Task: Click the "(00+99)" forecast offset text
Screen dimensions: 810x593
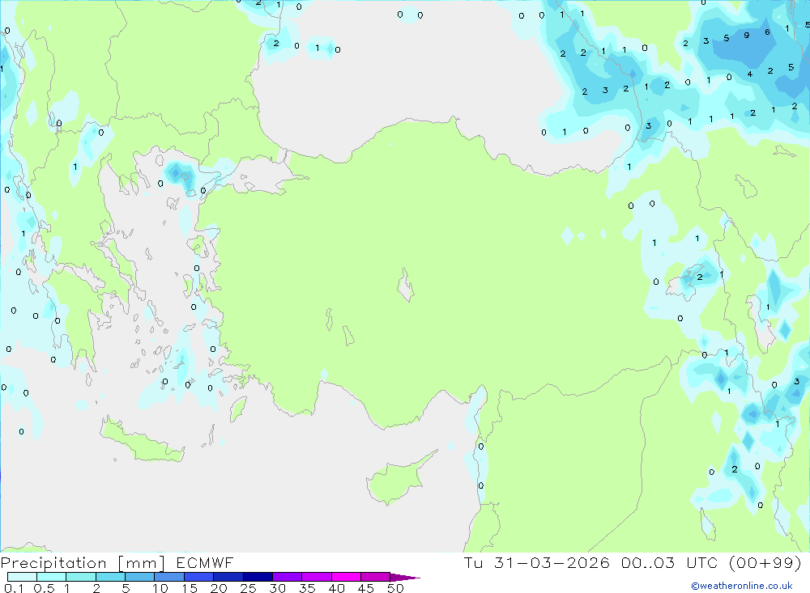Action: point(765,562)
